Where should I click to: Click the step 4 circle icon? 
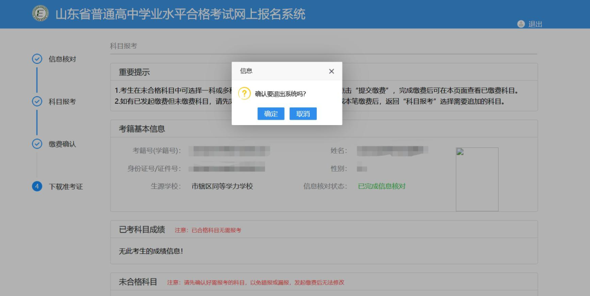click(37, 186)
